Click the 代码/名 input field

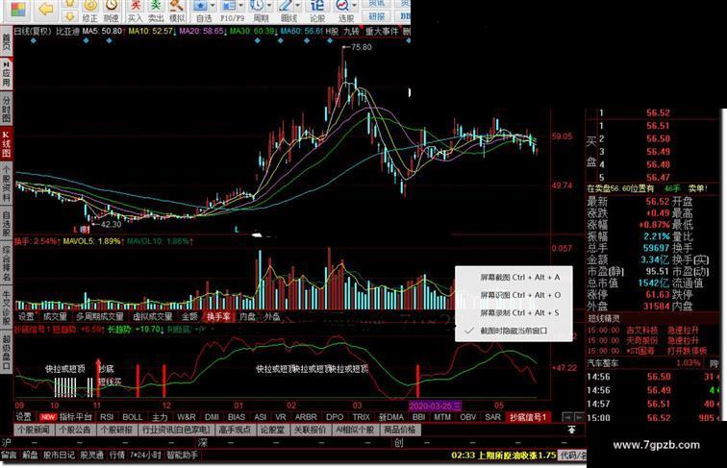(x=572, y=455)
